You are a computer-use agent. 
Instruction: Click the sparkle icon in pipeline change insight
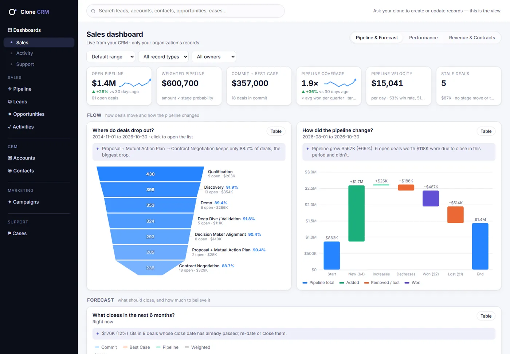(307, 149)
